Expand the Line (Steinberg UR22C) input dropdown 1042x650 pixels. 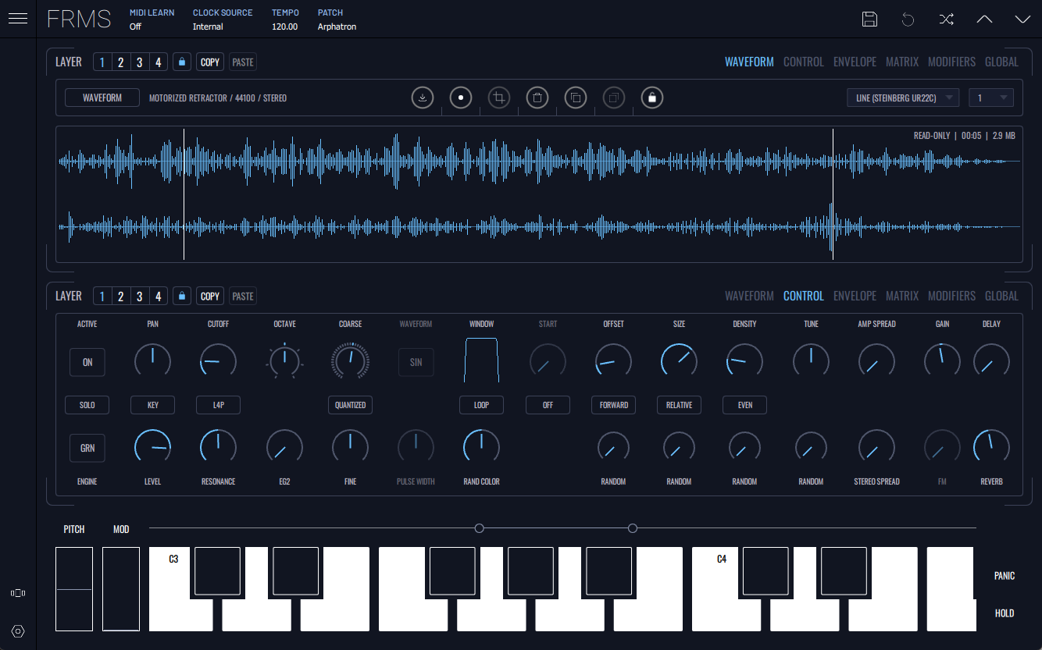(903, 98)
